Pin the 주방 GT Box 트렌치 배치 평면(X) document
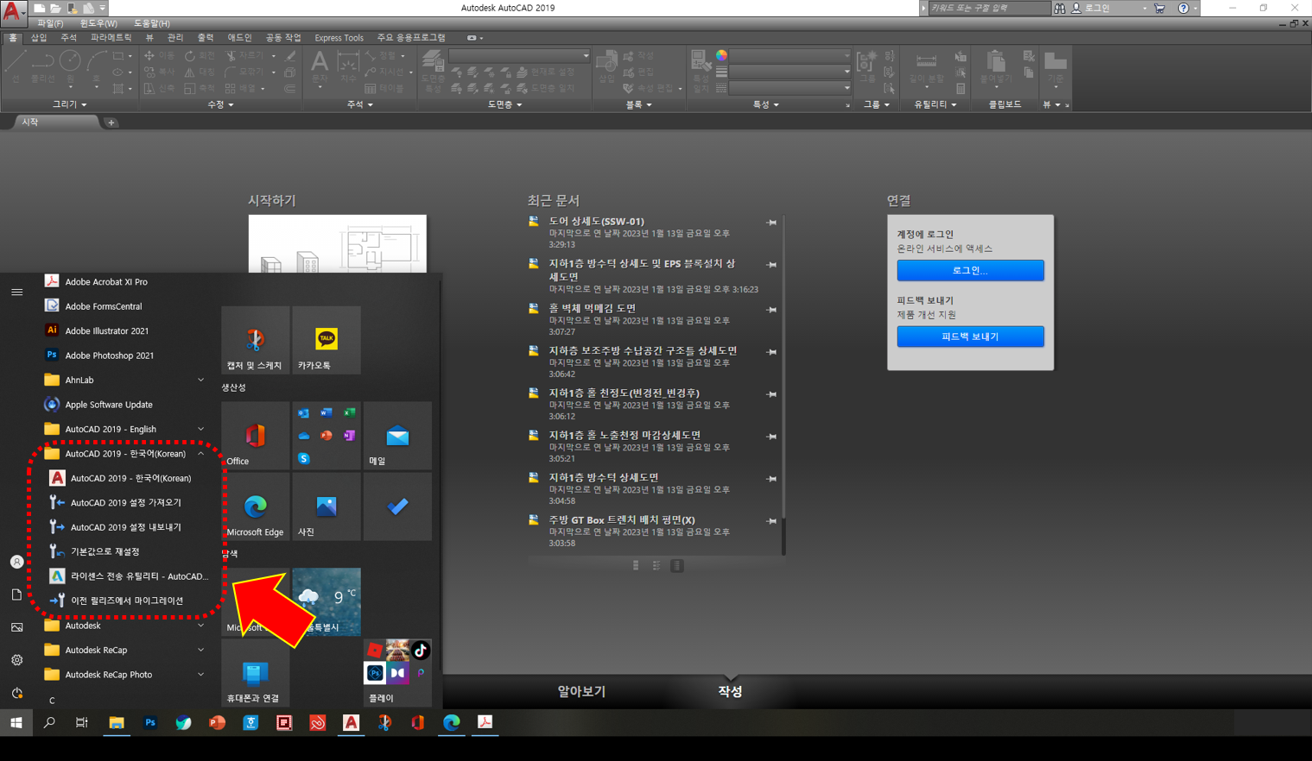The image size is (1312, 761). coord(771,521)
